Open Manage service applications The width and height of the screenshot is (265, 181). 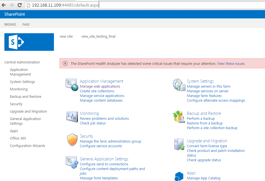point(102,96)
